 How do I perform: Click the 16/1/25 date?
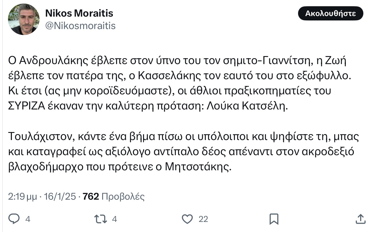[x=60, y=196]
